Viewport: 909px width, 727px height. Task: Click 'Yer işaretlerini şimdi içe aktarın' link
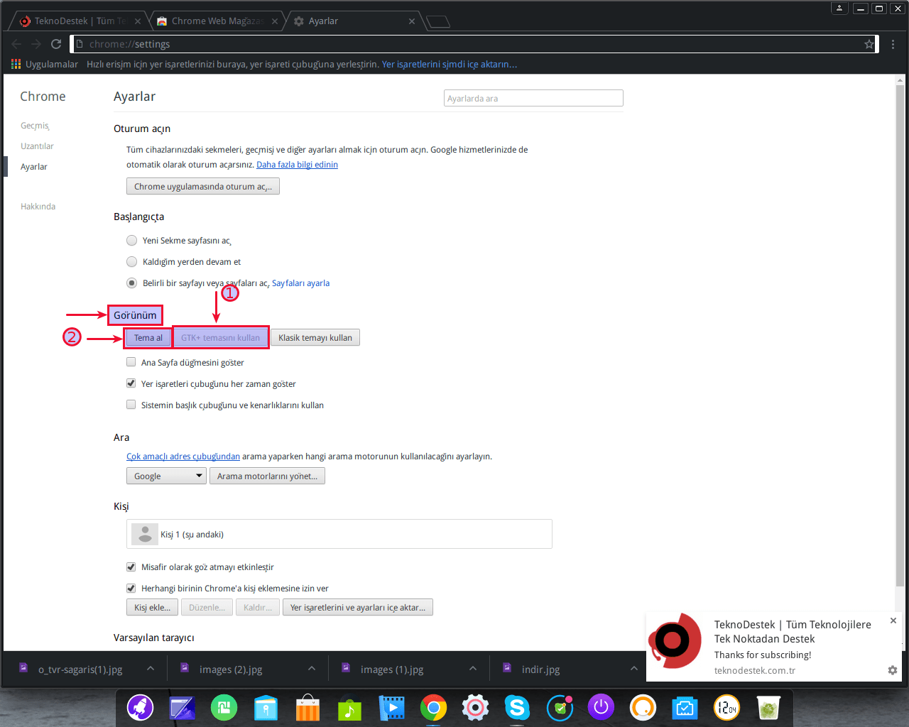[x=450, y=64]
